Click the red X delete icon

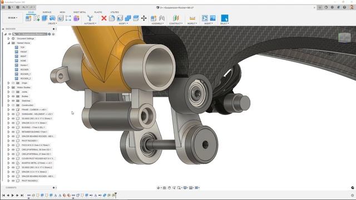[104, 18]
